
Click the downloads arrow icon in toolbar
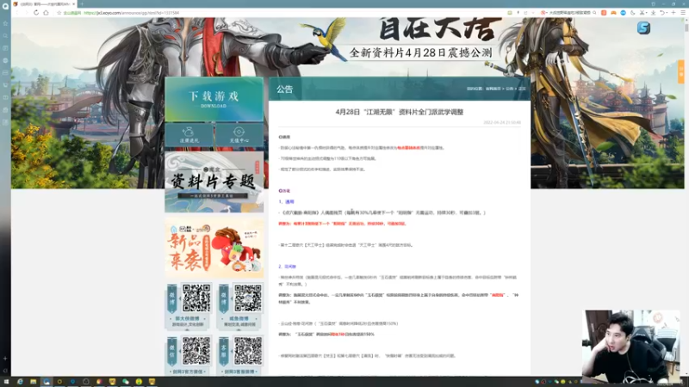click(x=654, y=13)
